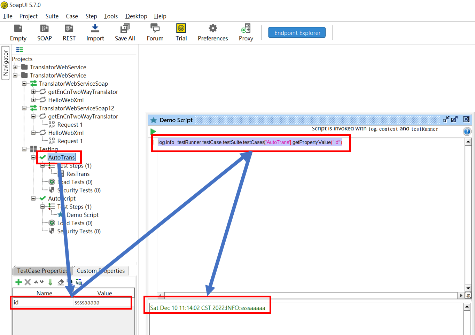Run the Demo Script with green play button

153,132
